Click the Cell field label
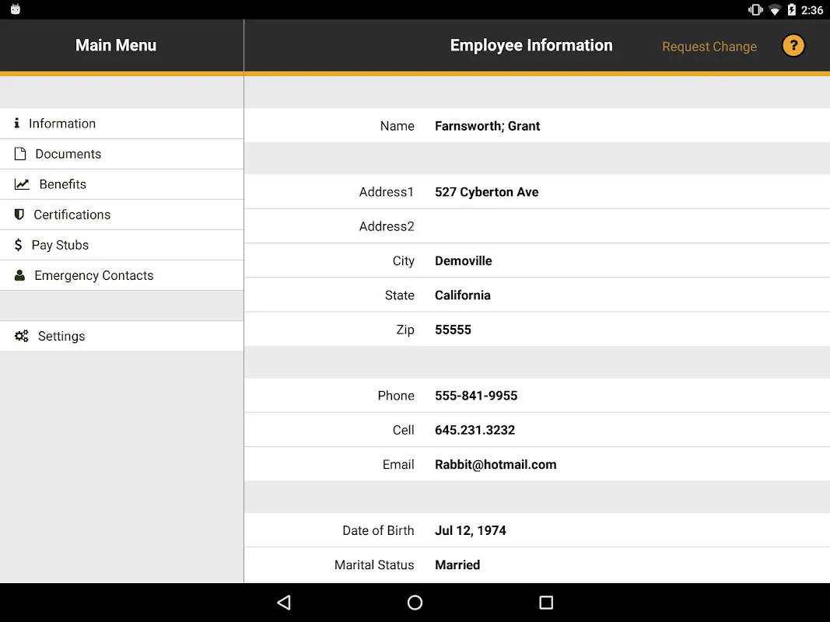 tap(404, 430)
